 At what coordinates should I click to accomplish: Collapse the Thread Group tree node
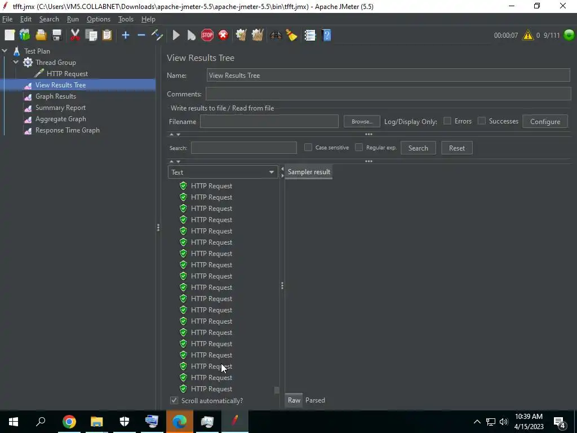(16, 62)
